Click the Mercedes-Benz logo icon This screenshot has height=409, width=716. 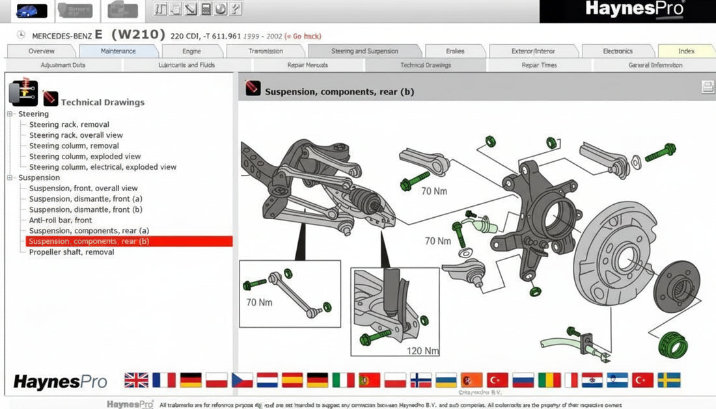pyautogui.click(x=21, y=34)
